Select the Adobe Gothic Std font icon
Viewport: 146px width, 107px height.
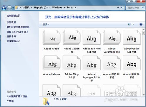pos(132,37)
